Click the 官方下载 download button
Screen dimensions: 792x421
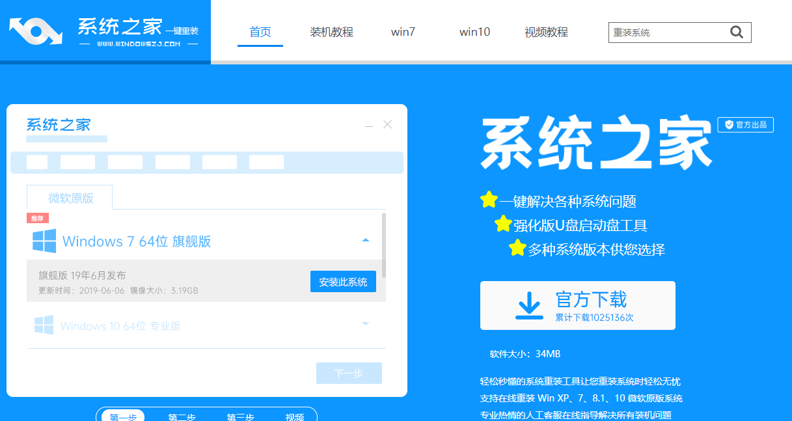coord(578,305)
